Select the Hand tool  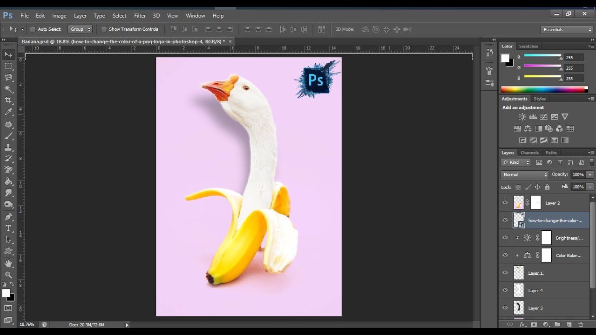[x=8, y=263]
